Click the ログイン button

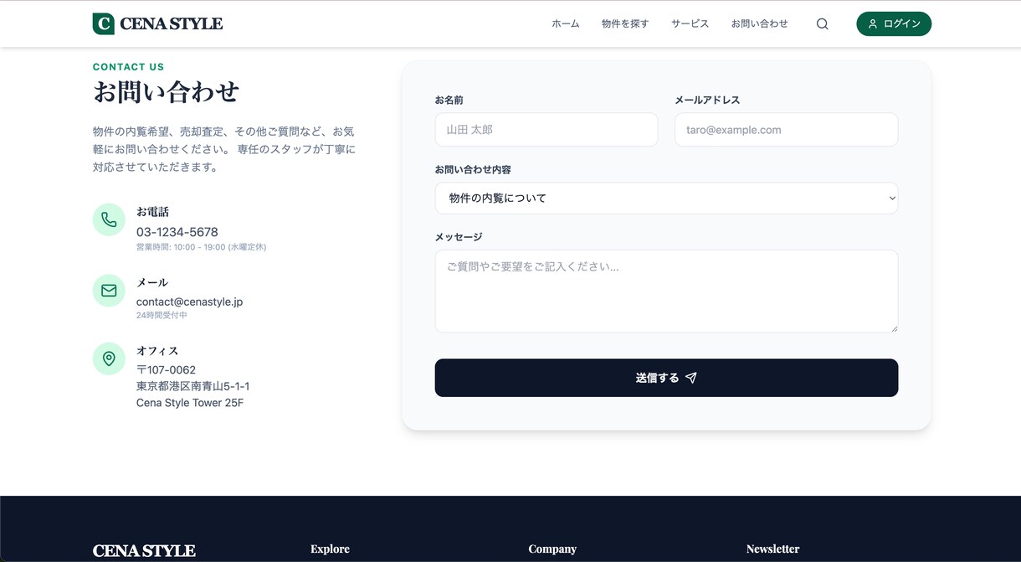894,24
